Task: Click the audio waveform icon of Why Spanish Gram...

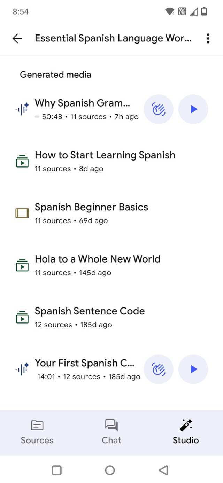Action: coord(22,109)
